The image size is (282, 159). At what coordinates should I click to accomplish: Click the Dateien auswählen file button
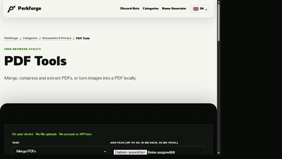130,152
